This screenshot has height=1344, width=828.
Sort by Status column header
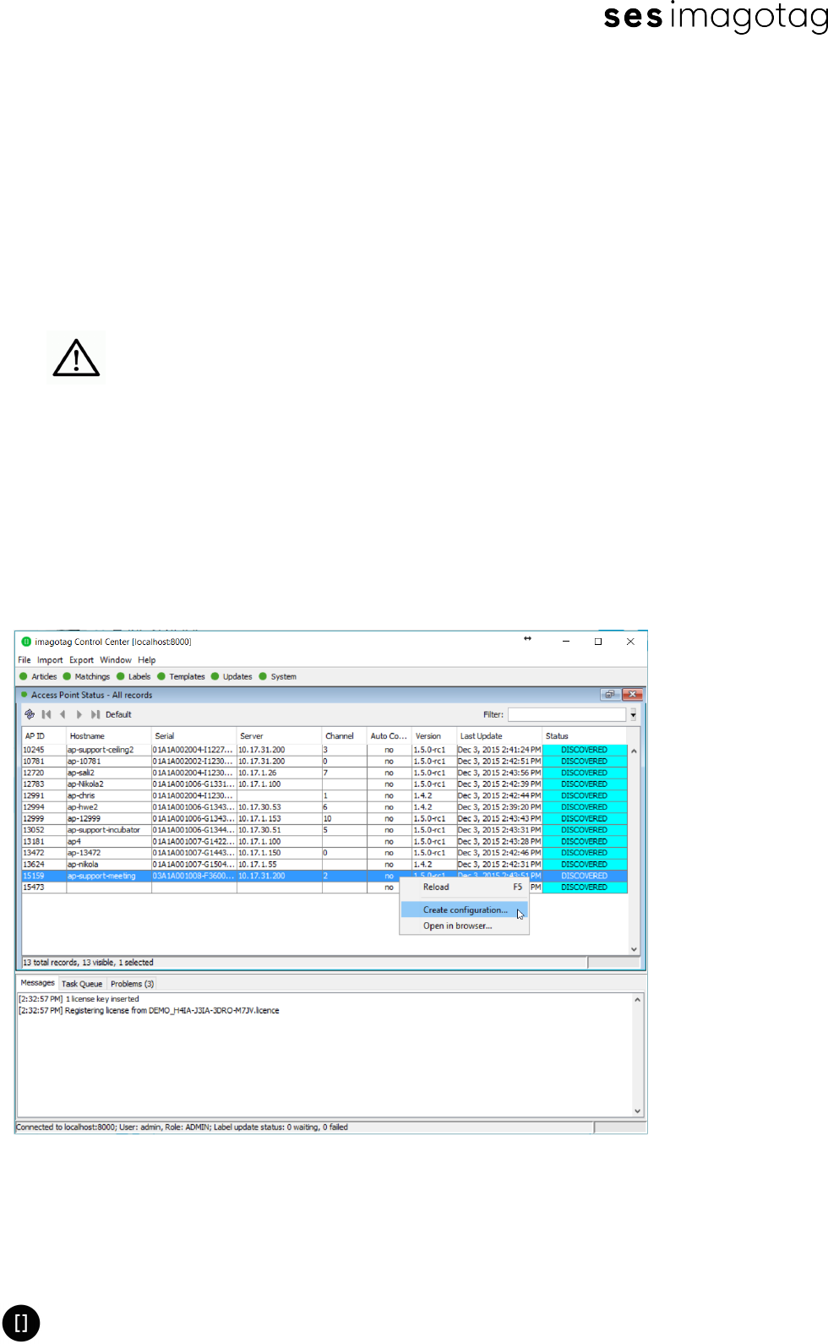585,736
